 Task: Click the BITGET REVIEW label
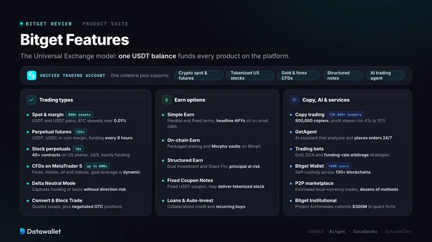[x=49, y=24]
